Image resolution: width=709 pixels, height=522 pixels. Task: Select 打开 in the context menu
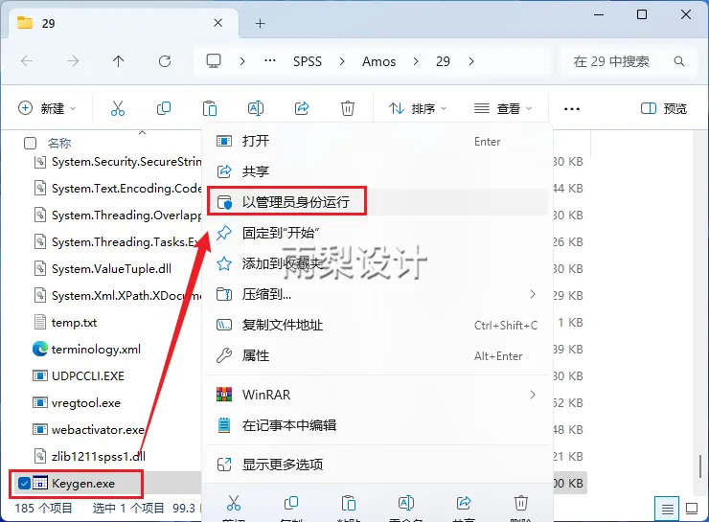point(377,141)
